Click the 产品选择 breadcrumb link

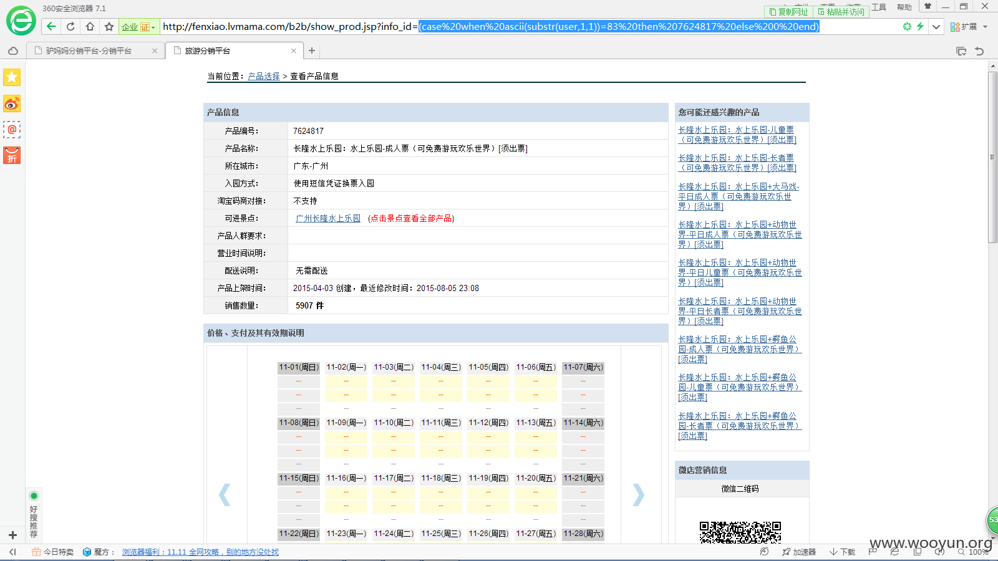click(264, 76)
